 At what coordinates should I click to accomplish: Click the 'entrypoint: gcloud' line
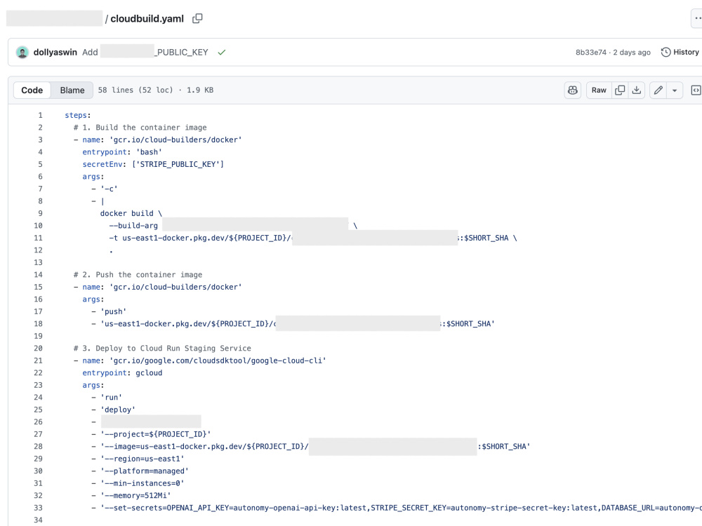(122, 373)
